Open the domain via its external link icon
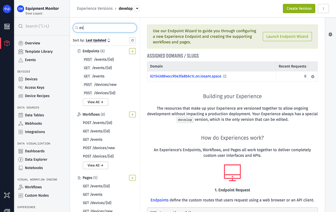The height and width of the screenshot is (212, 336). click(225, 76)
